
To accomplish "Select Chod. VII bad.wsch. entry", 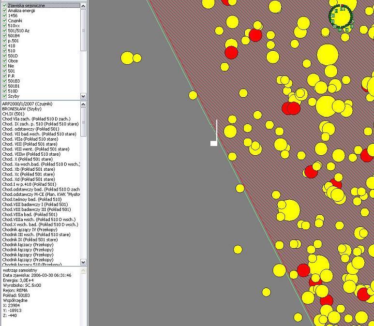I will tap(39, 134).
